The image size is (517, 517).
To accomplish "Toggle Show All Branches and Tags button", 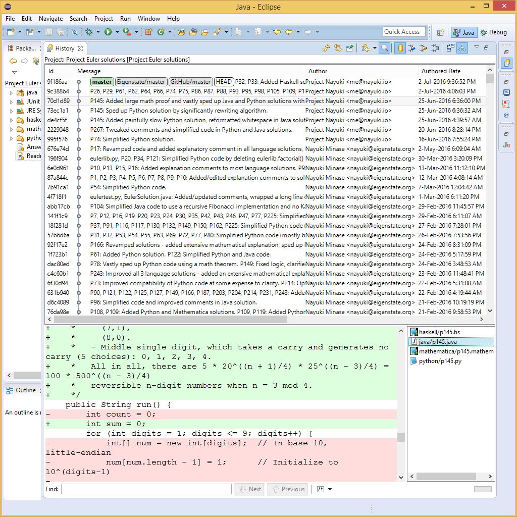I will coord(462,48).
